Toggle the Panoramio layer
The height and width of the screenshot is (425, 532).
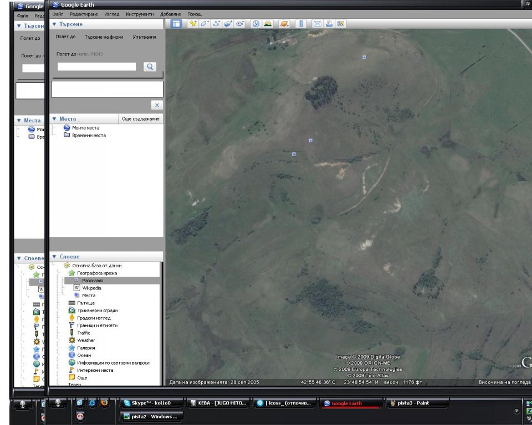pos(93,281)
